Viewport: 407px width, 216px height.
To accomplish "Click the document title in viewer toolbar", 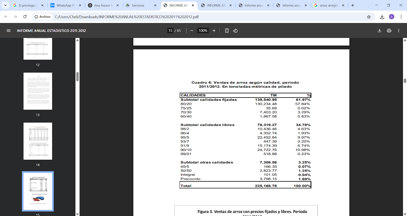I will [51, 30].
